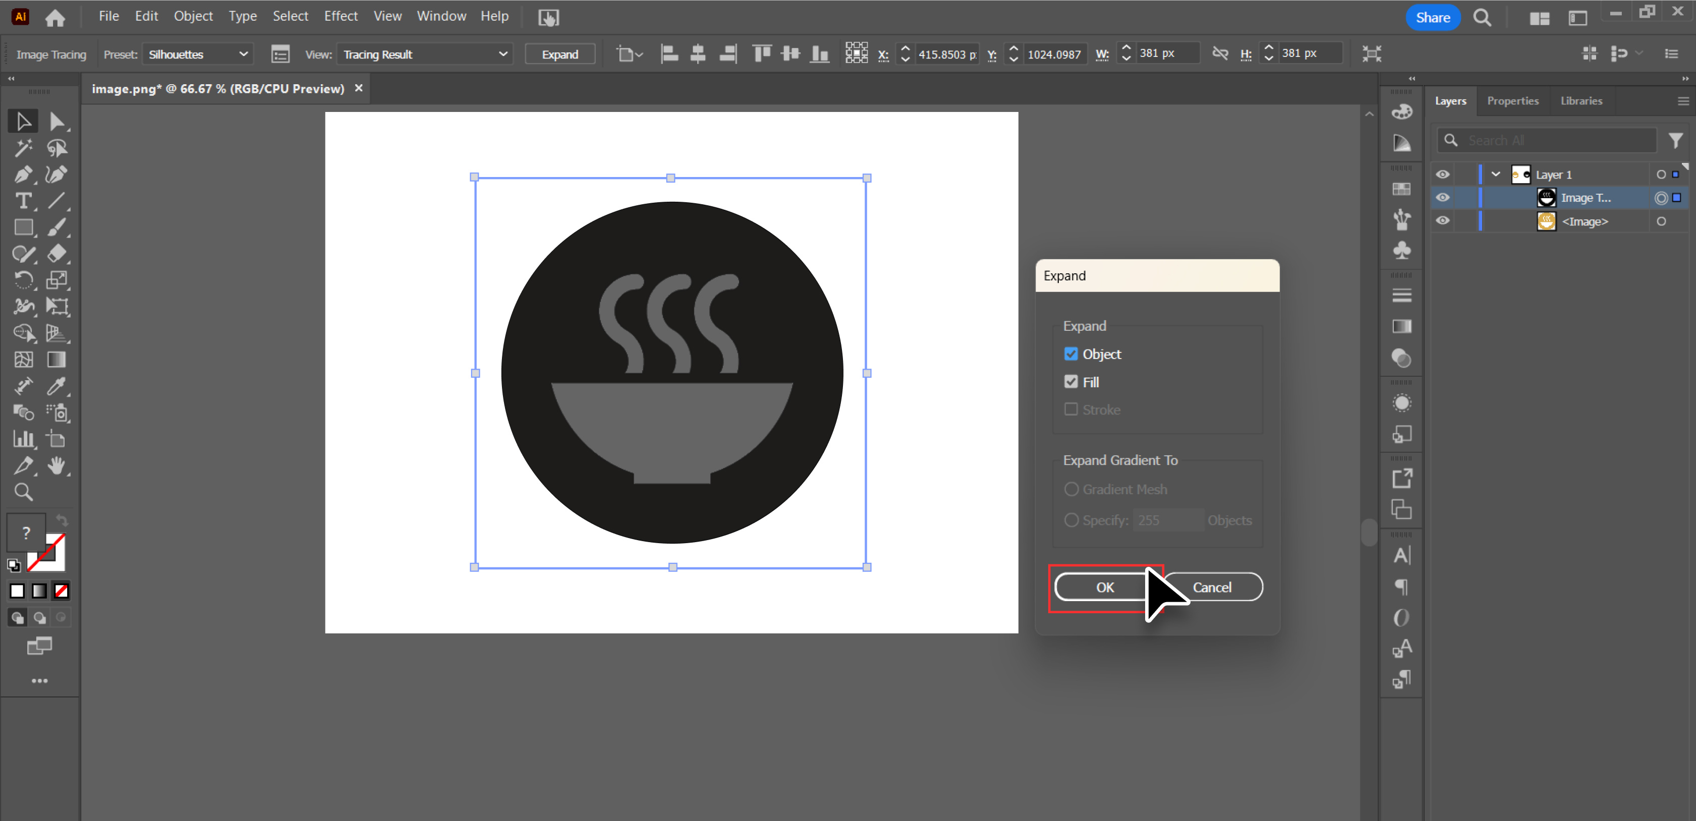The height and width of the screenshot is (821, 1696).
Task: Open the View Tracing Result dropdown
Action: pyautogui.click(x=424, y=54)
